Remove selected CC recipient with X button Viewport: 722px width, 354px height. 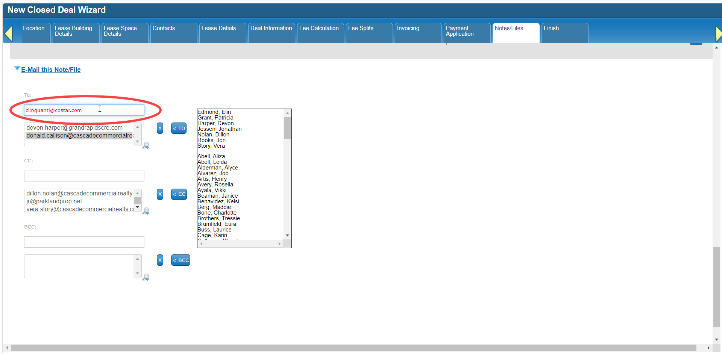pos(160,194)
